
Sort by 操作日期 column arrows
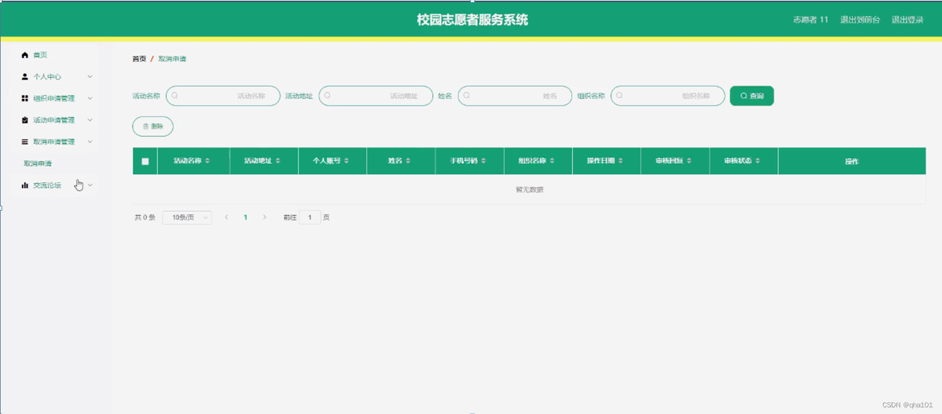pyautogui.click(x=621, y=161)
